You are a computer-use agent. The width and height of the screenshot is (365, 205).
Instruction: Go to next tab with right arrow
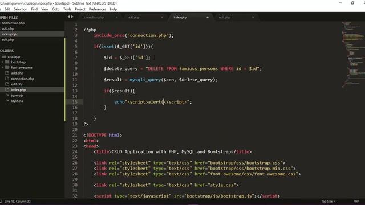[x=72, y=17]
